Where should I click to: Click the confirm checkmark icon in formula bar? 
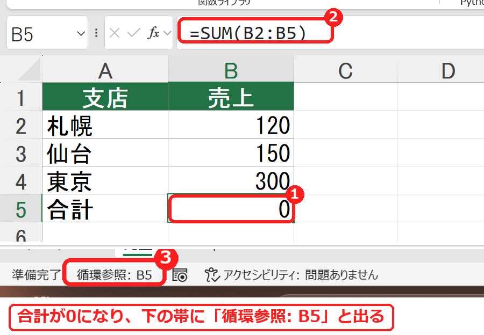click(134, 33)
